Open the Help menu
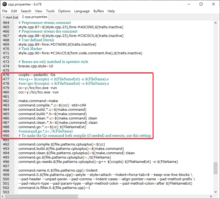Image resolution: width=220 pixels, height=199 pixels. click(111, 11)
